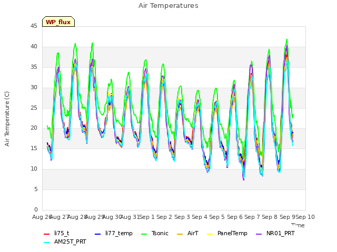Toggle the AirT legend entry

click(187, 233)
